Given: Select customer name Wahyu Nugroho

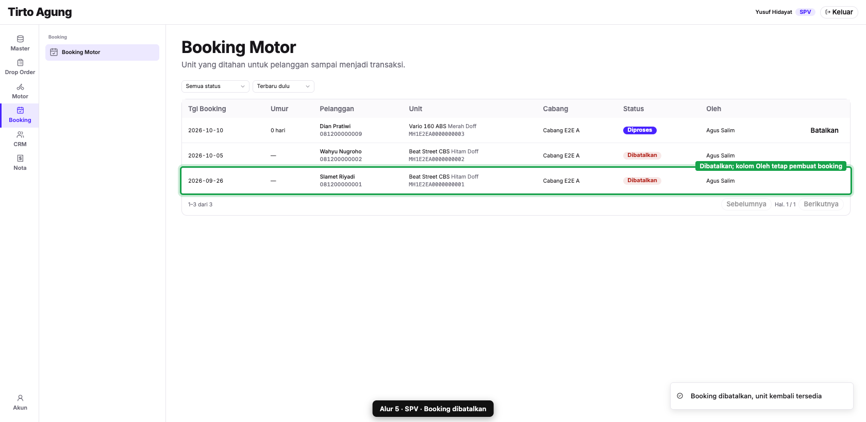Looking at the screenshot, I should [341, 151].
